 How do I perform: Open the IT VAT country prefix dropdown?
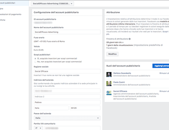tap(38, 128)
